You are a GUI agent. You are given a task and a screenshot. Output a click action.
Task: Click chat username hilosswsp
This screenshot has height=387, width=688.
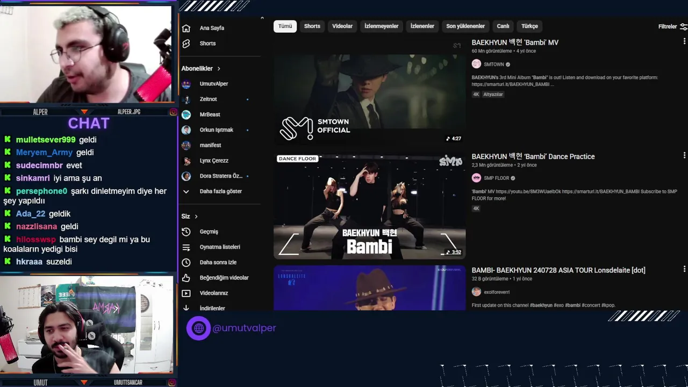tap(36, 240)
